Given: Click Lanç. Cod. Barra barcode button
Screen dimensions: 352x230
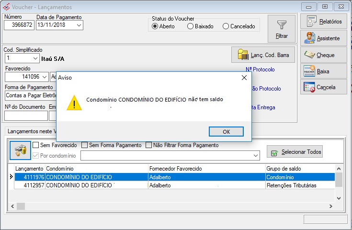Looking at the screenshot, I should point(263,55).
